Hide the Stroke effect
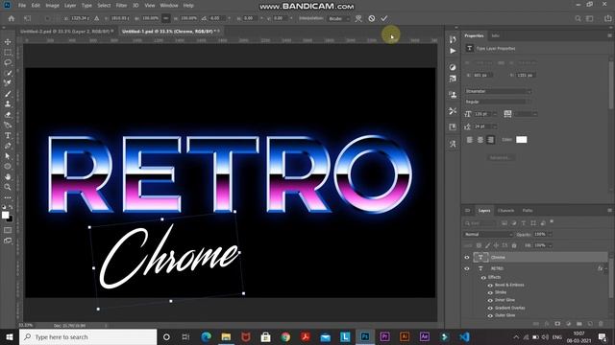 tap(490, 292)
